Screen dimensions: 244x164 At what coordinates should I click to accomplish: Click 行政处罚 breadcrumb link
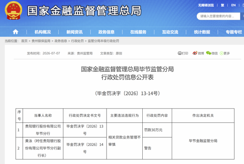(x=78, y=41)
